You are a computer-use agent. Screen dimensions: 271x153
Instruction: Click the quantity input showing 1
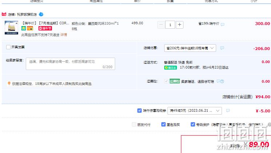pyautogui.click(x=170, y=25)
